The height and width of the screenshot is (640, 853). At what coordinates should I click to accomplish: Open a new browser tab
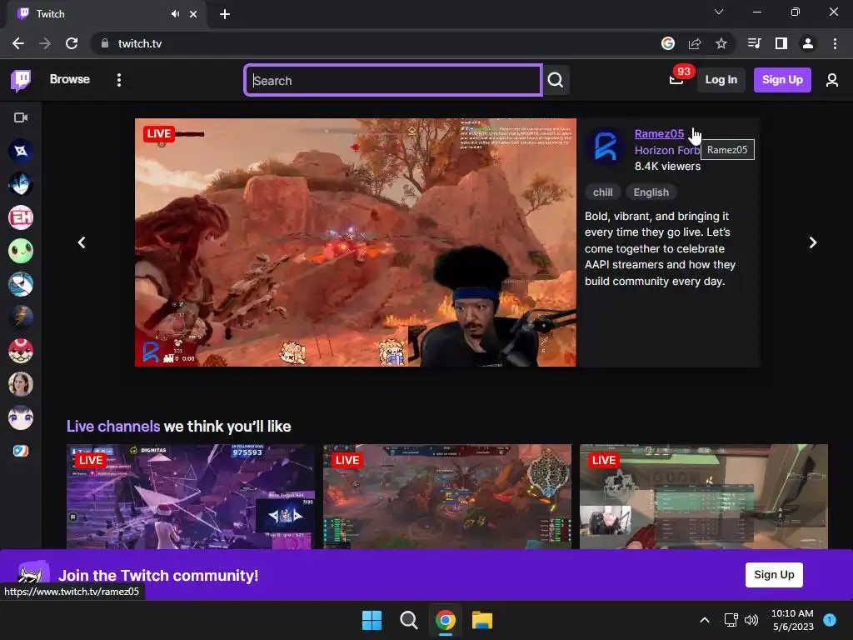pyautogui.click(x=225, y=14)
